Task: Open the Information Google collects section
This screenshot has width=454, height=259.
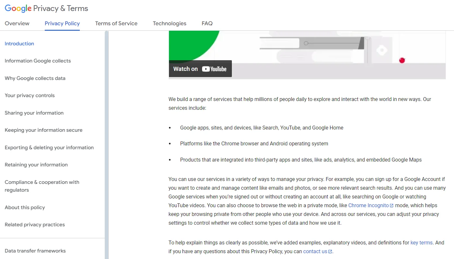Action: pyautogui.click(x=38, y=61)
